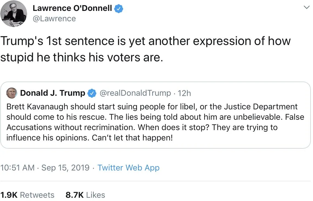
Task: Click the 10:51 AM tweet time
Action: 17,167
